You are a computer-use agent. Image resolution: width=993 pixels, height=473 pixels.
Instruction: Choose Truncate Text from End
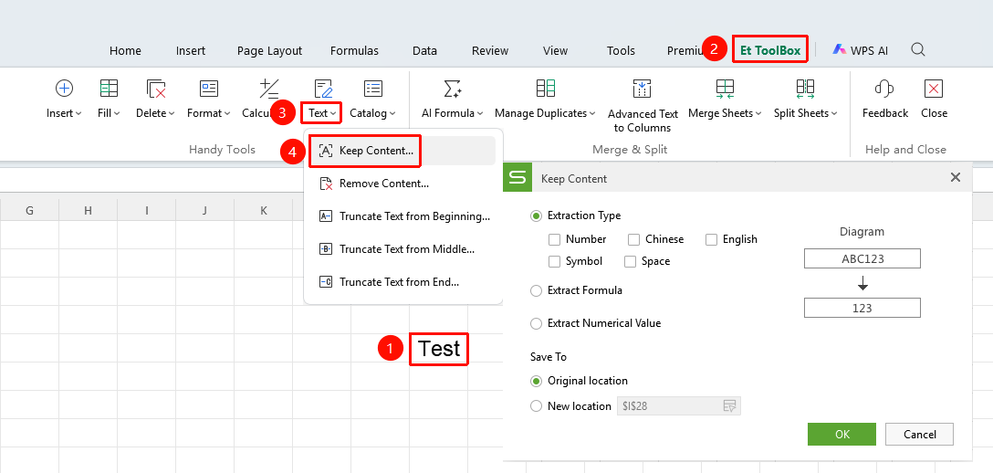[x=402, y=282]
